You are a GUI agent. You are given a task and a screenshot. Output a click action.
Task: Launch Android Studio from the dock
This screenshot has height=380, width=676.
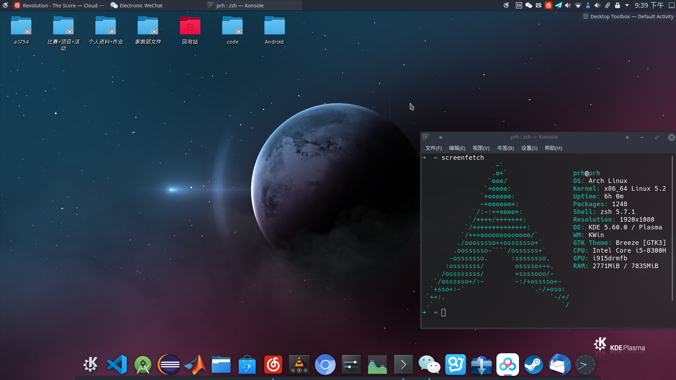point(143,365)
